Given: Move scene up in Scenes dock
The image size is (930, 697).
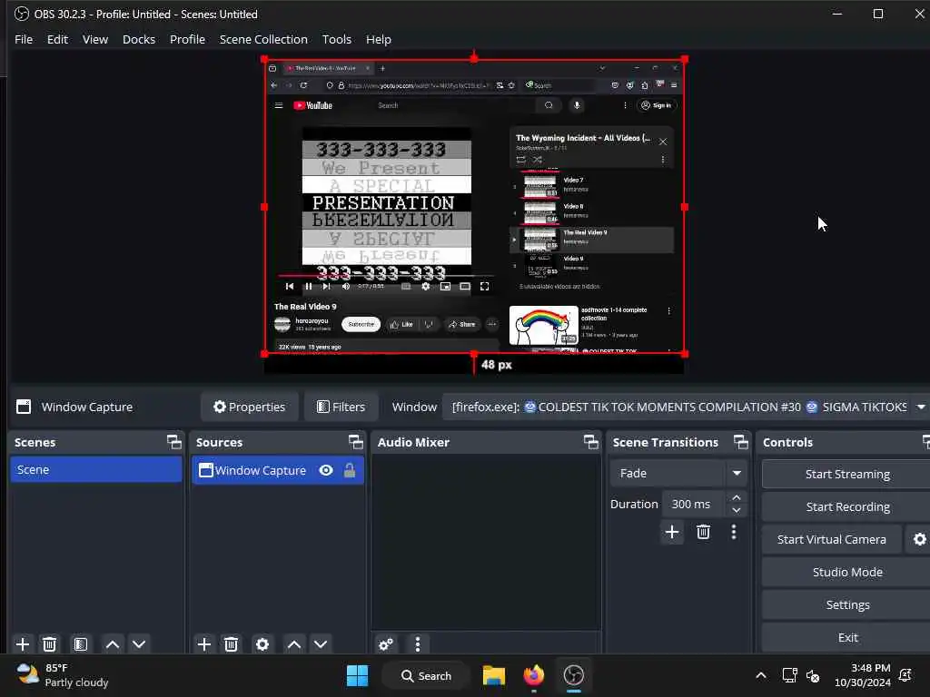Looking at the screenshot, I should pos(112,644).
